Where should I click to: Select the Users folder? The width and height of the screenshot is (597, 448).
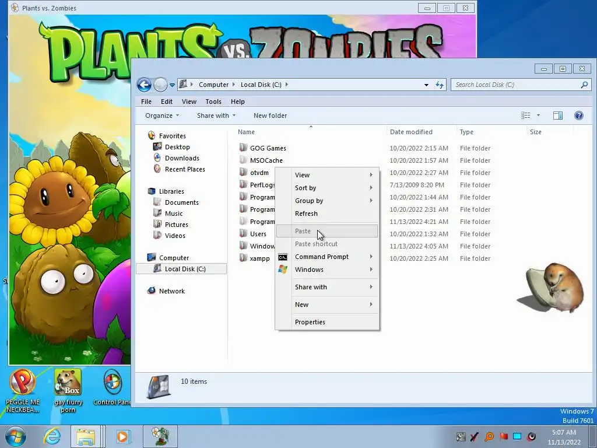tap(258, 233)
